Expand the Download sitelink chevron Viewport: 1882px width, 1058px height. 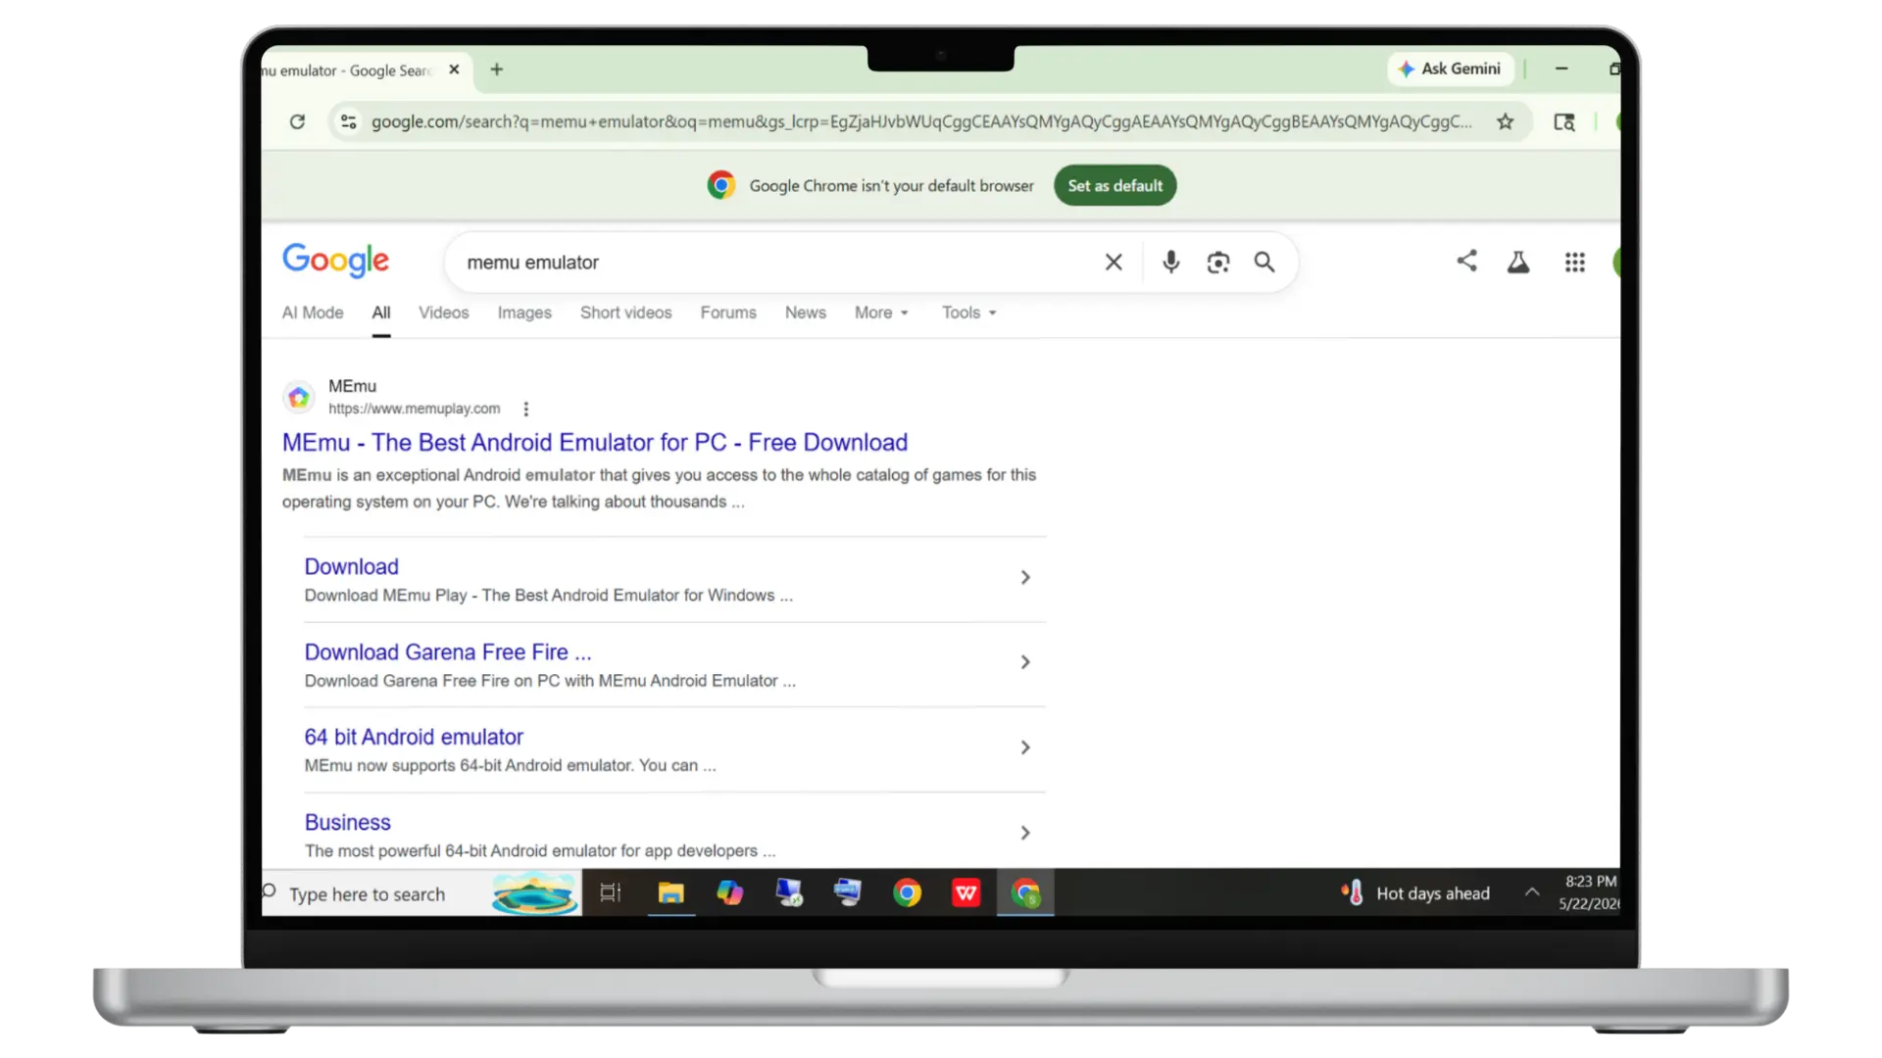coord(1025,578)
